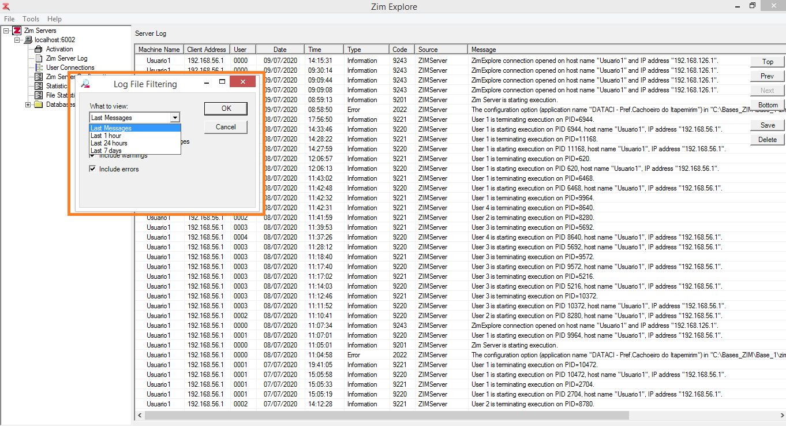
Task: Click Cancel in Log File Filtering dialog
Action: point(226,127)
